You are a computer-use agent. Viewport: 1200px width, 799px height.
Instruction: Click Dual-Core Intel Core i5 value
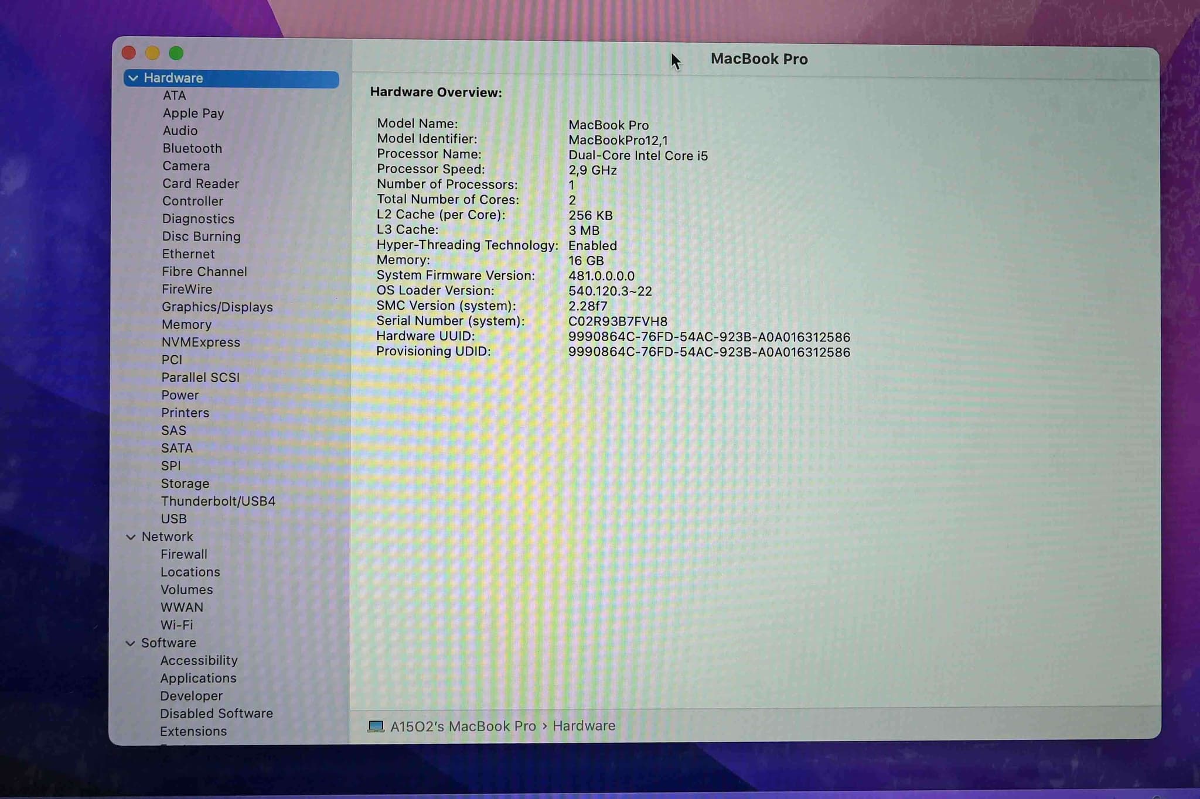tap(637, 156)
